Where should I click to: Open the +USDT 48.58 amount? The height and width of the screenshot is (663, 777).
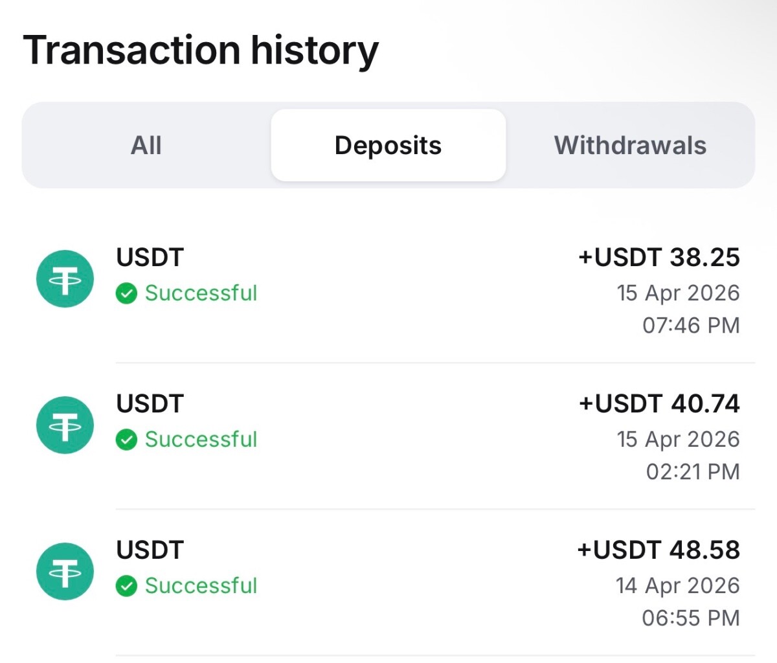[659, 550]
